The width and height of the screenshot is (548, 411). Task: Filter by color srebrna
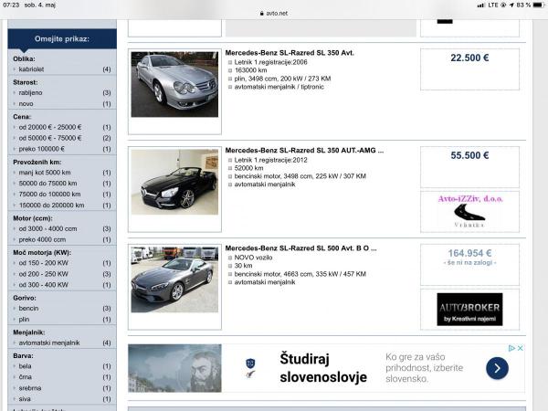pos(30,387)
